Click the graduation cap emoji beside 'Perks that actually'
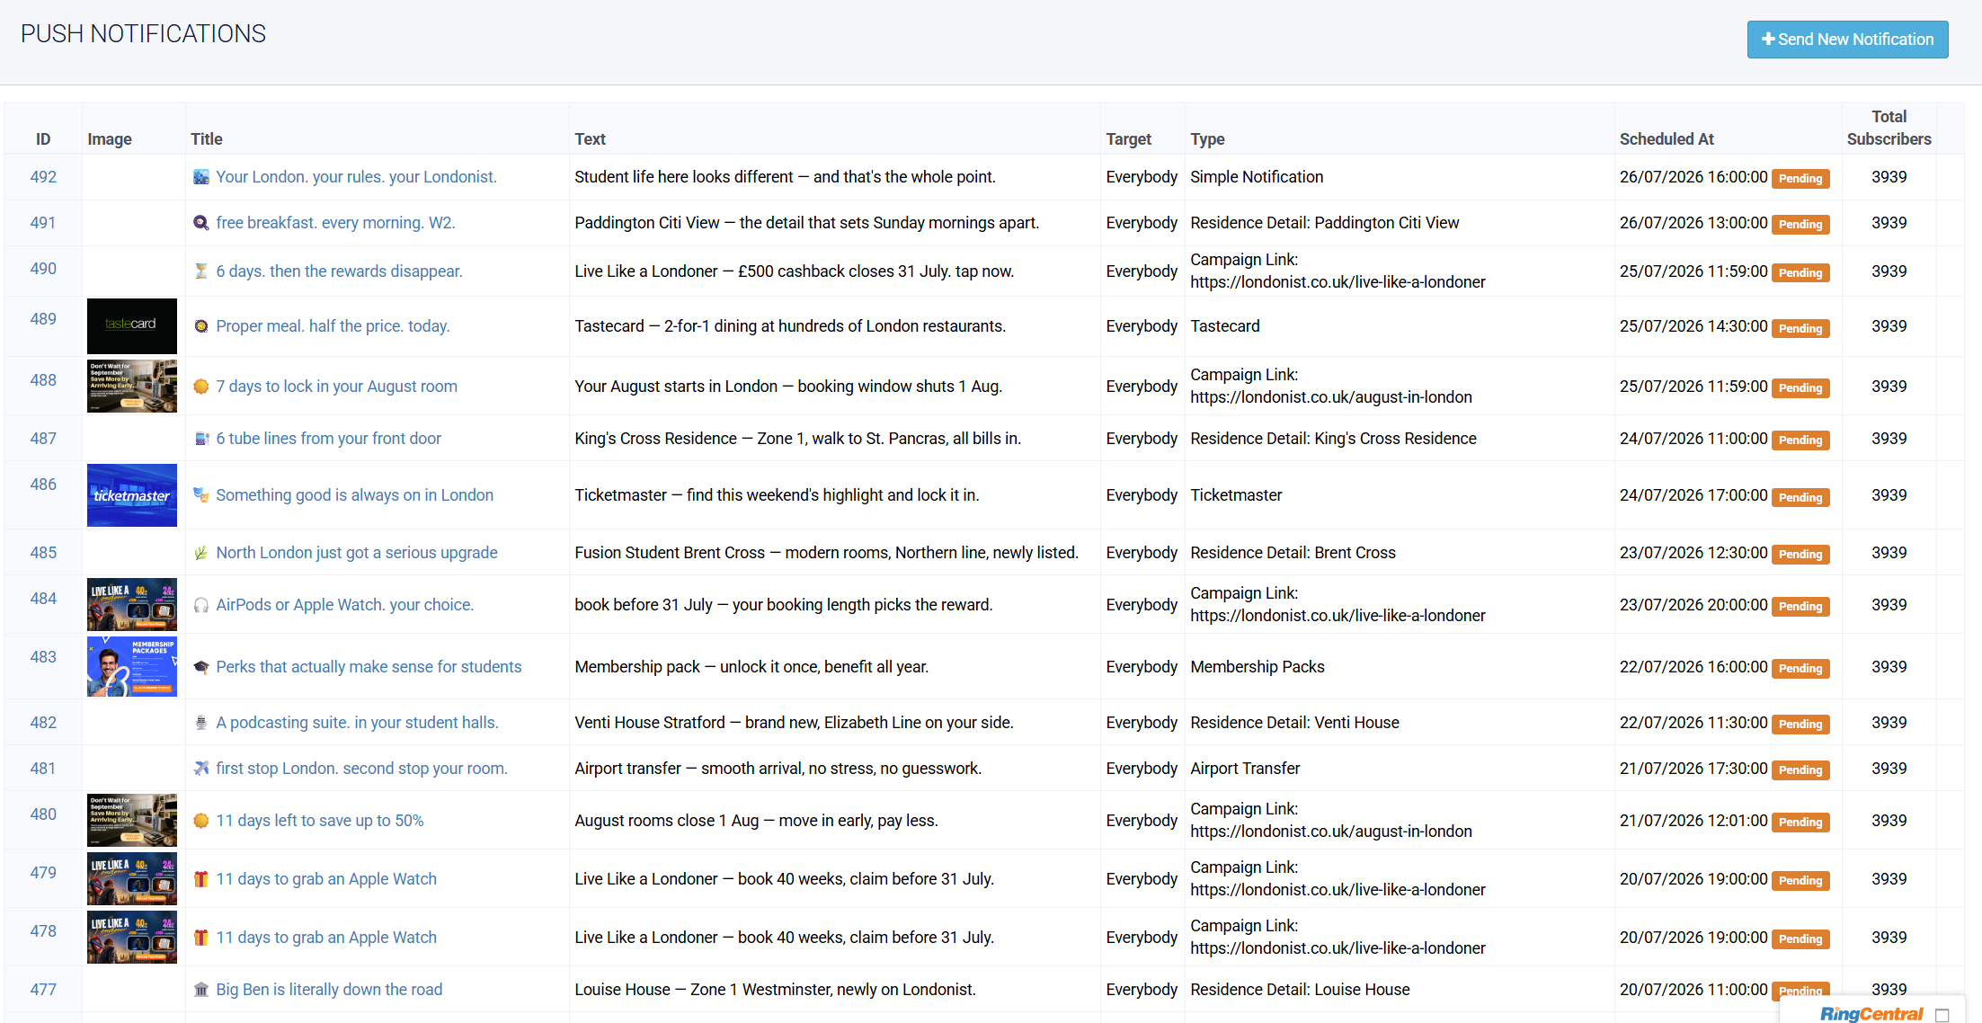1982x1023 pixels. (x=201, y=667)
